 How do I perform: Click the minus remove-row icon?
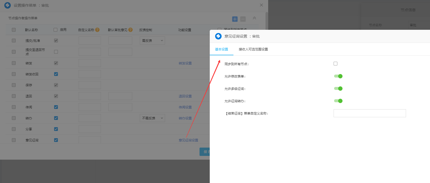pyautogui.click(x=243, y=19)
